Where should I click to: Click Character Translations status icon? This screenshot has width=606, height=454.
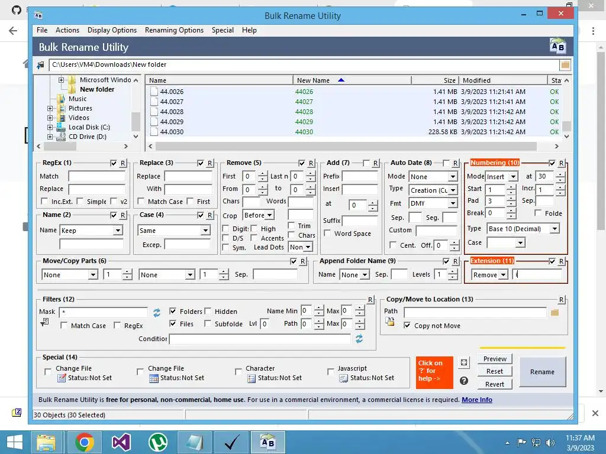(251, 378)
